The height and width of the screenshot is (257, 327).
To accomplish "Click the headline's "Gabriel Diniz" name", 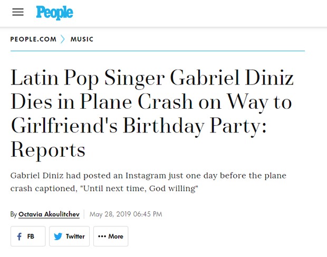I will [x=232, y=79].
